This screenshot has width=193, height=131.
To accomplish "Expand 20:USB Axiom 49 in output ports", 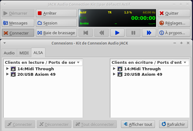I will pos(8,74).
